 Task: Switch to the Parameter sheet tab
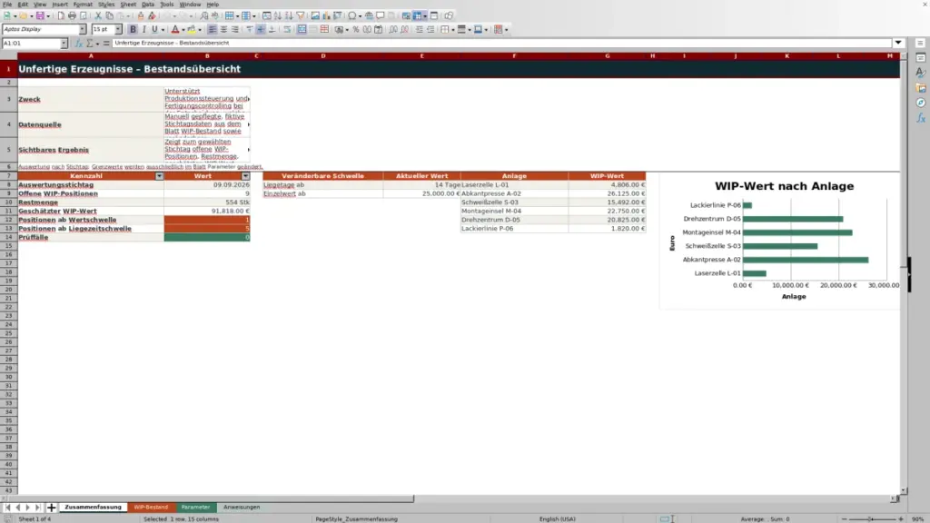196,508
